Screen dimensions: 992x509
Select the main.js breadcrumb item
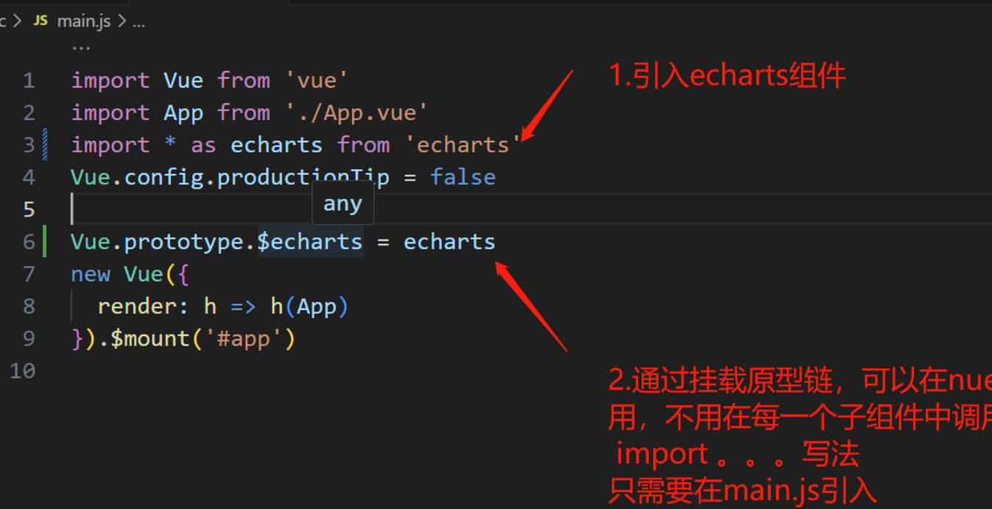[x=83, y=21]
